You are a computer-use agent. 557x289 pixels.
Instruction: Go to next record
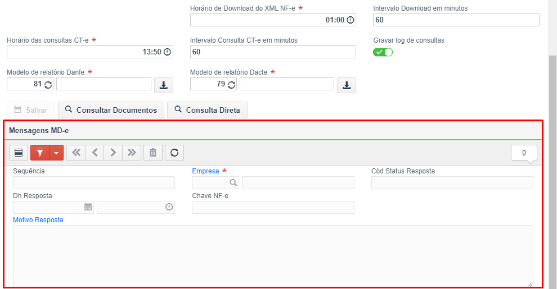[x=113, y=153]
